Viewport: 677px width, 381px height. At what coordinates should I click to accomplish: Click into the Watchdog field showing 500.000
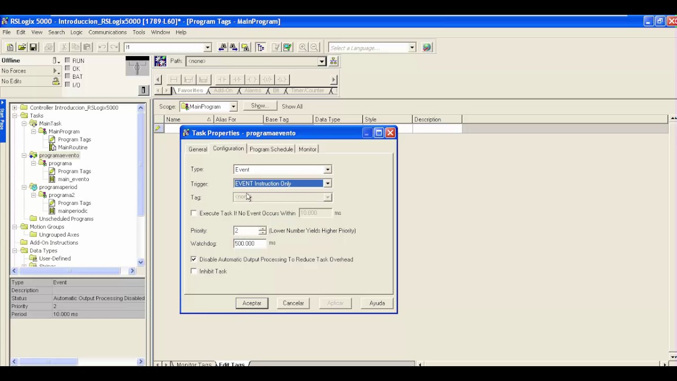pos(250,243)
